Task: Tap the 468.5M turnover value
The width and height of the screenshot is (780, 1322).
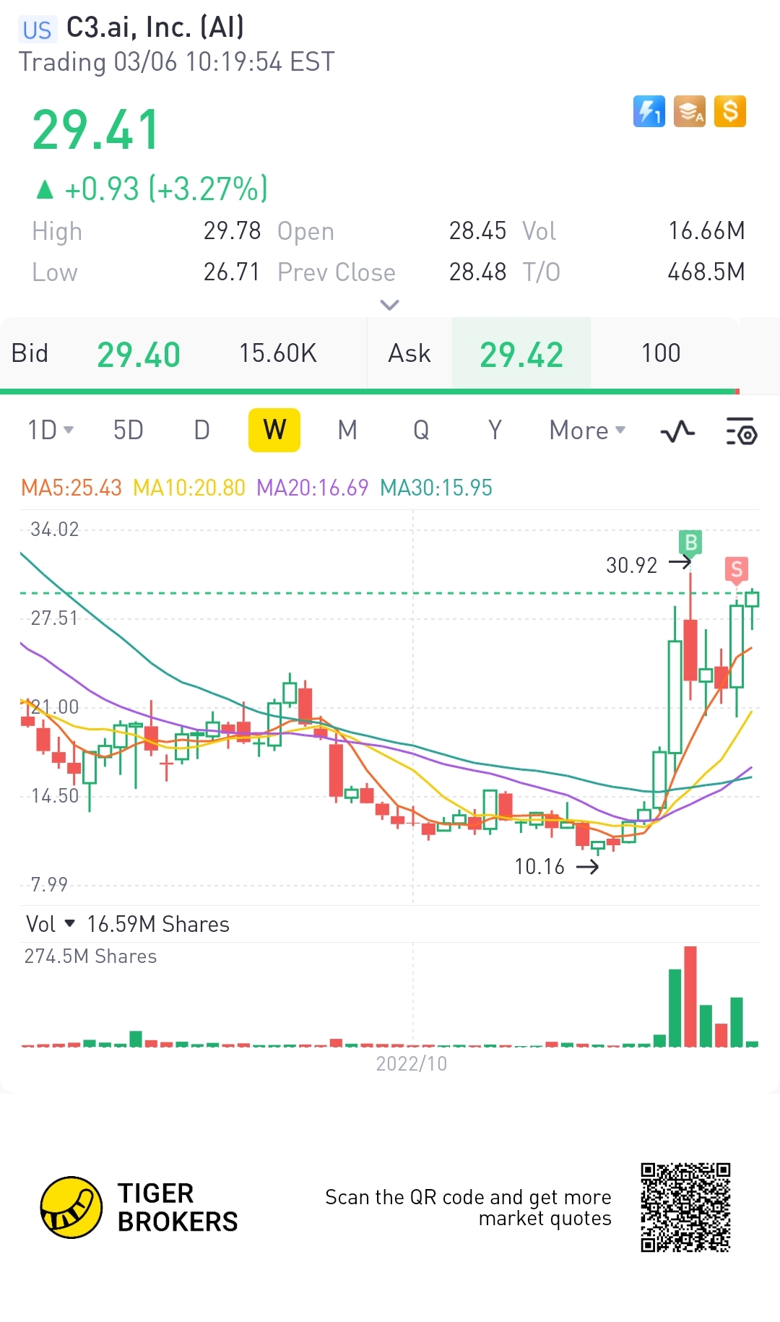Action: [706, 272]
